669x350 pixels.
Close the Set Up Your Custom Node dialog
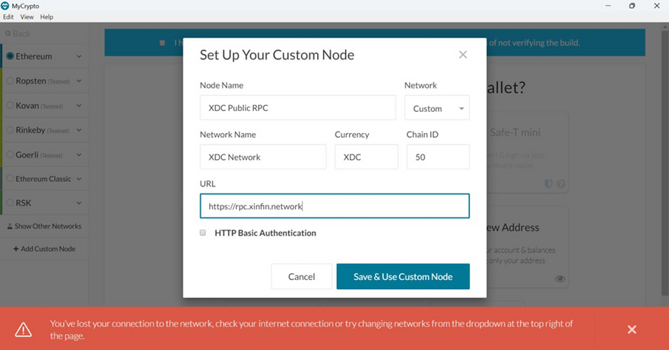(462, 55)
